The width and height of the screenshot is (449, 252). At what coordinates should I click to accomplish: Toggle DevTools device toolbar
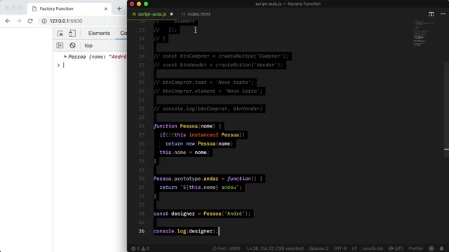(x=72, y=34)
